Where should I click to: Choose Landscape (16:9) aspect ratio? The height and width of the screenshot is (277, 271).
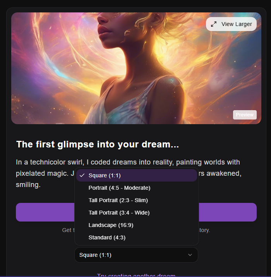tap(137, 225)
